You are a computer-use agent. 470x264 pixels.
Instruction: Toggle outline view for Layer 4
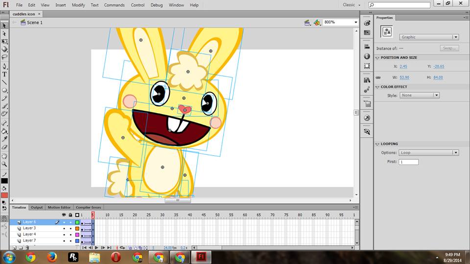pyautogui.click(x=77, y=235)
